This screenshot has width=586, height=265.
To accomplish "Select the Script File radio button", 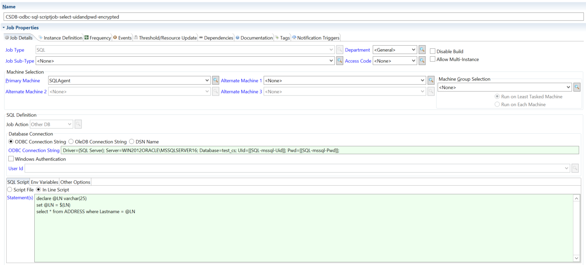I will (10, 190).
